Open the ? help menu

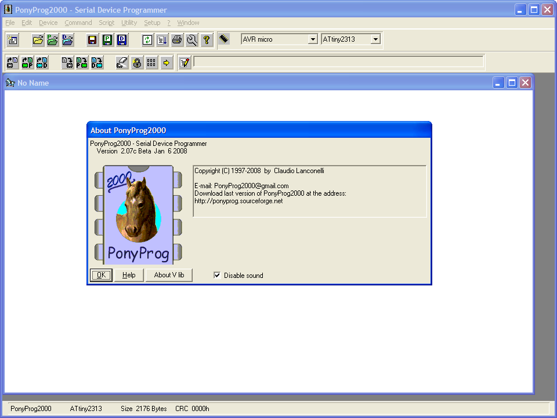(169, 23)
